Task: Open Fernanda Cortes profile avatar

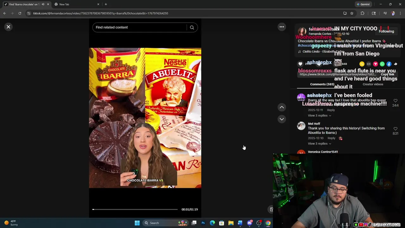Action: (x=302, y=31)
